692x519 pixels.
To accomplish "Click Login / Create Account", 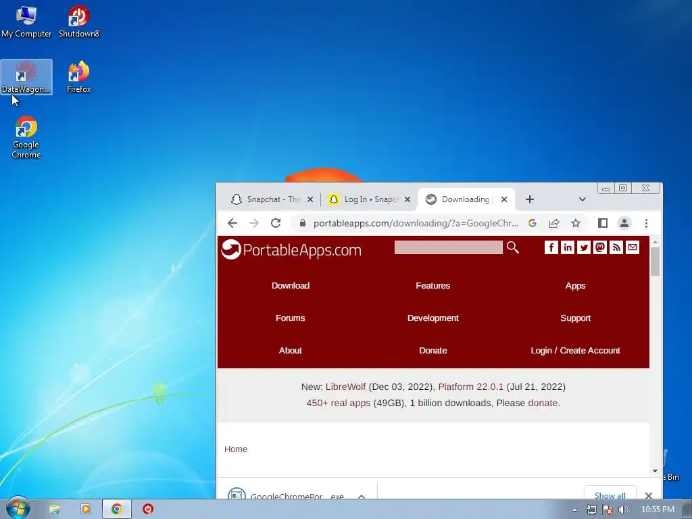I will (x=576, y=351).
